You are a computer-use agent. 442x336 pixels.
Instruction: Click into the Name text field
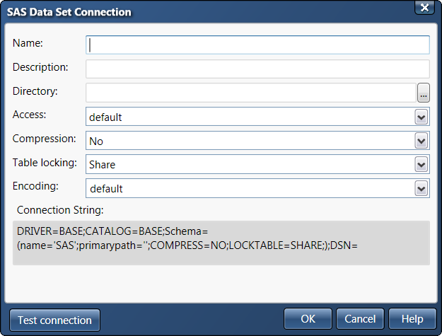click(257, 45)
